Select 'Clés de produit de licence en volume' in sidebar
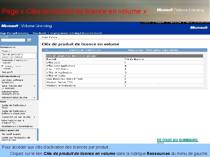210x157 pixels. [18, 56]
